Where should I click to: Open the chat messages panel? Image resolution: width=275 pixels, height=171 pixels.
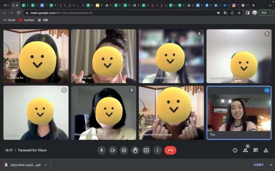click(255, 150)
